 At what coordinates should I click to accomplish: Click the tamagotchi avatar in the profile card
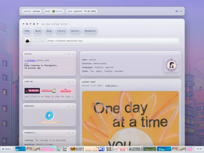(172, 65)
